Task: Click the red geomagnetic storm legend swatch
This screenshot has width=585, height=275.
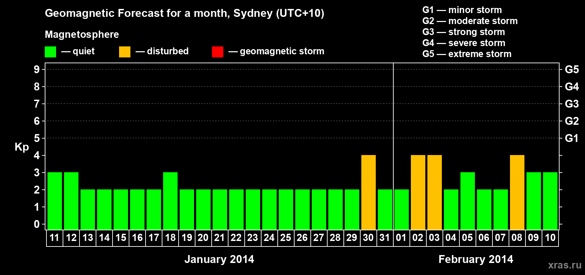Action: (217, 52)
